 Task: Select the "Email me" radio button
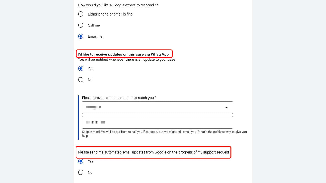[81, 36]
